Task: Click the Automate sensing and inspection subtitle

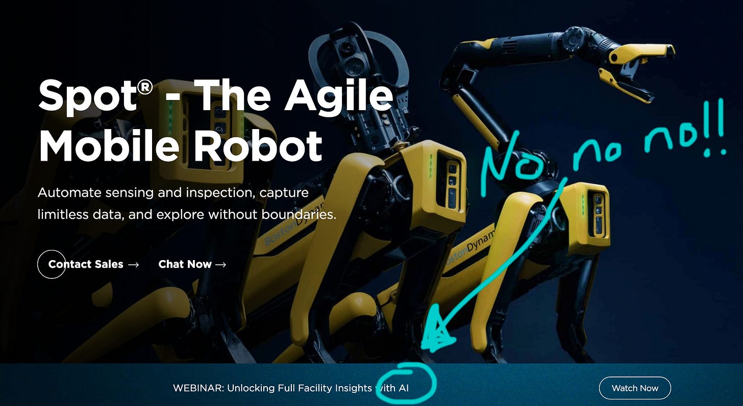Action: click(187, 204)
